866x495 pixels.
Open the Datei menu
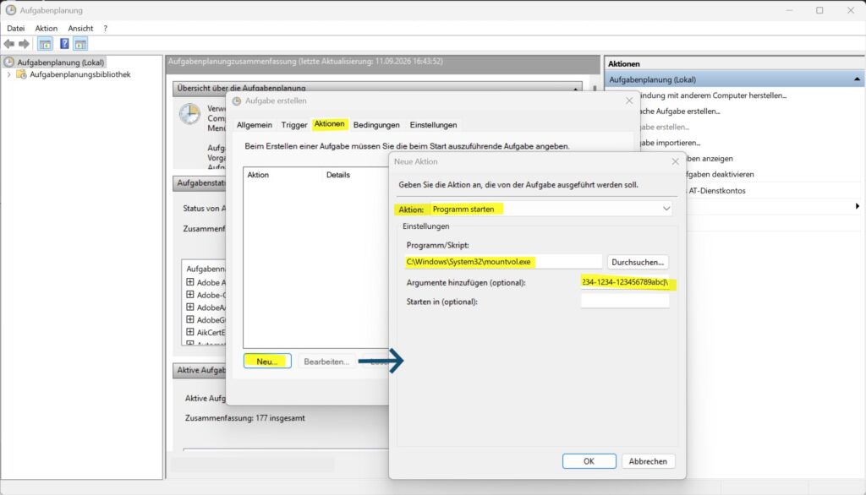coord(15,28)
